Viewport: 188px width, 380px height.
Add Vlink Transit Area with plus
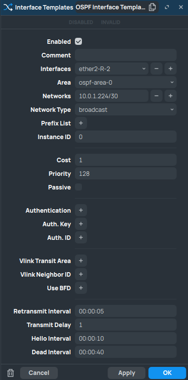click(x=81, y=261)
